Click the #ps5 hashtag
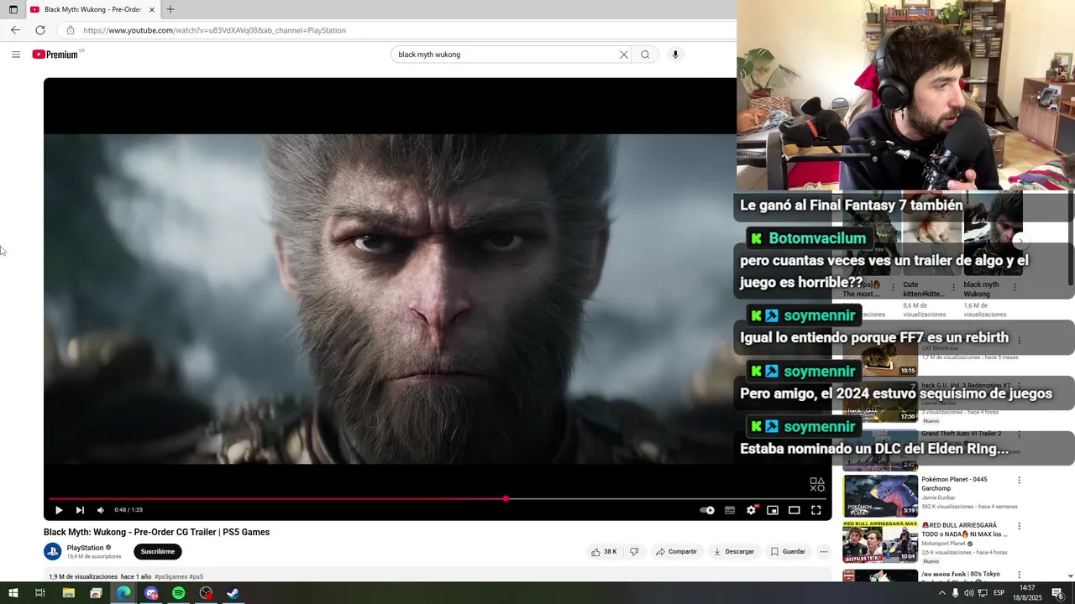The height and width of the screenshot is (604, 1075). coord(197,577)
